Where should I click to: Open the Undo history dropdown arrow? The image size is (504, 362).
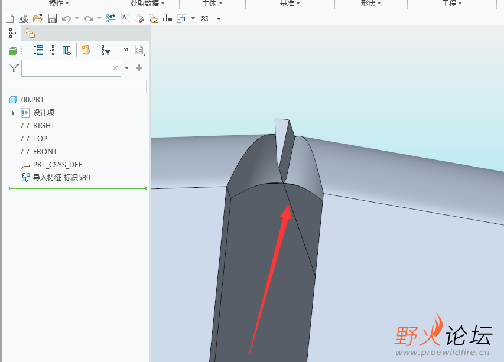point(77,18)
